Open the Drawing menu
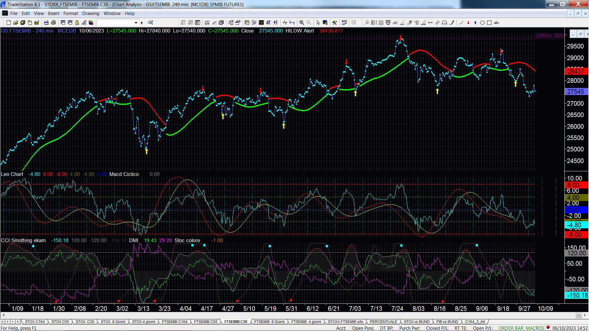The width and height of the screenshot is (589, 331). click(x=90, y=13)
